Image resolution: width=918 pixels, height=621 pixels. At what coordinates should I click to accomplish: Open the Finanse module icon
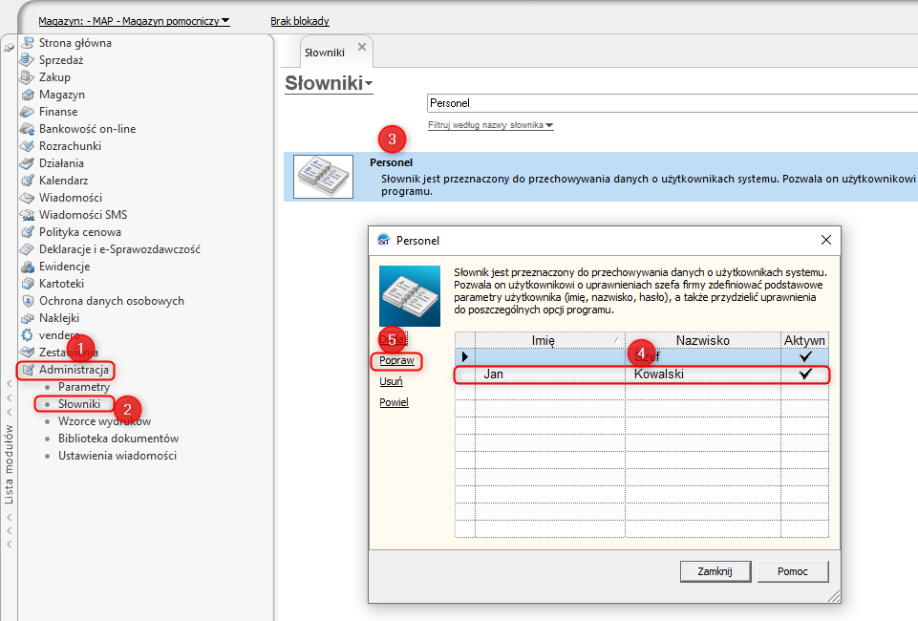point(28,111)
